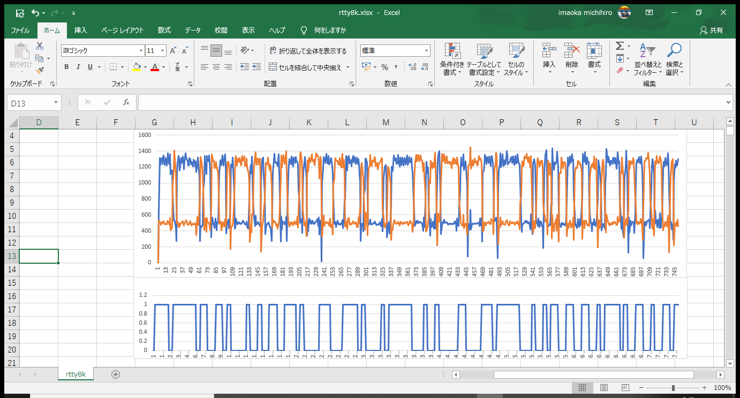Align text right
Viewport: 740px width, 398px height.
(228, 67)
